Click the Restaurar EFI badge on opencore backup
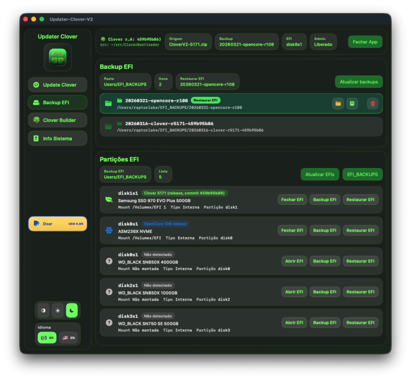 point(205,100)
